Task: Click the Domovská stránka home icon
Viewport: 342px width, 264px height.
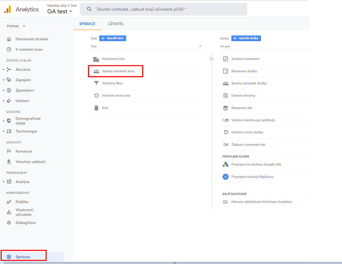Action: point(9,39)
